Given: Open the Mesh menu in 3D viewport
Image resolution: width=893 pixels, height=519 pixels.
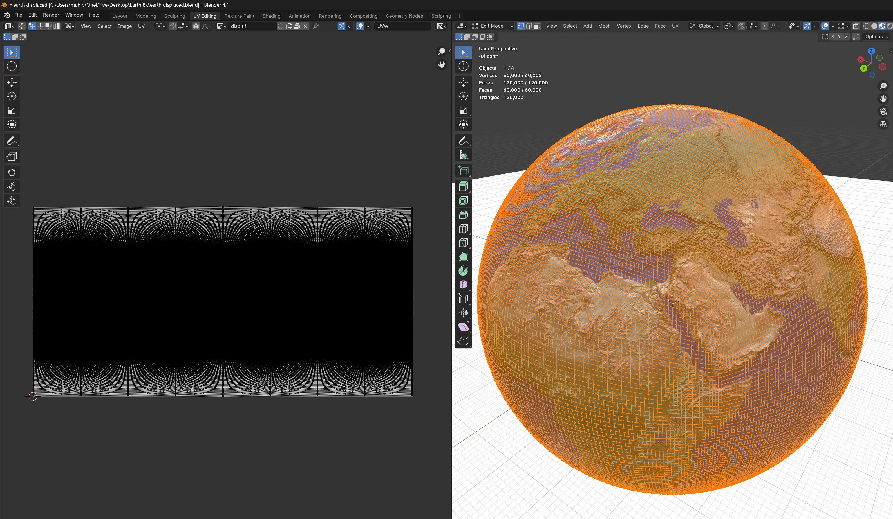Looking at the screenshot, I should tap(604, 26).
